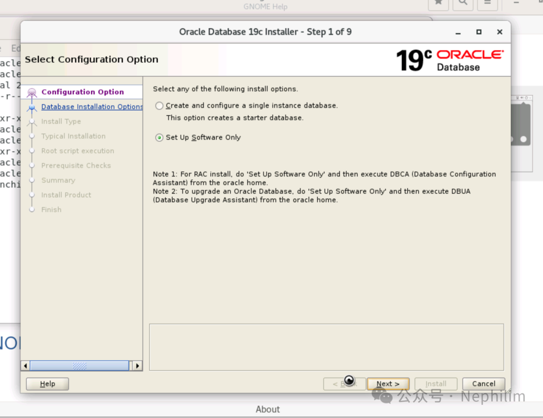Click the Prerequisite Checks step label
This screenshot has height=418, width=543.
[76, 165]
